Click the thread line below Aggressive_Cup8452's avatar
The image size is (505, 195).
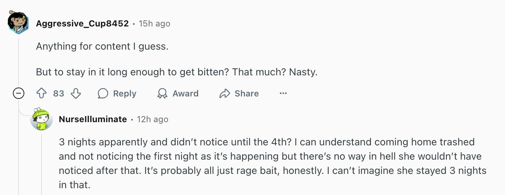coord(18,61)
